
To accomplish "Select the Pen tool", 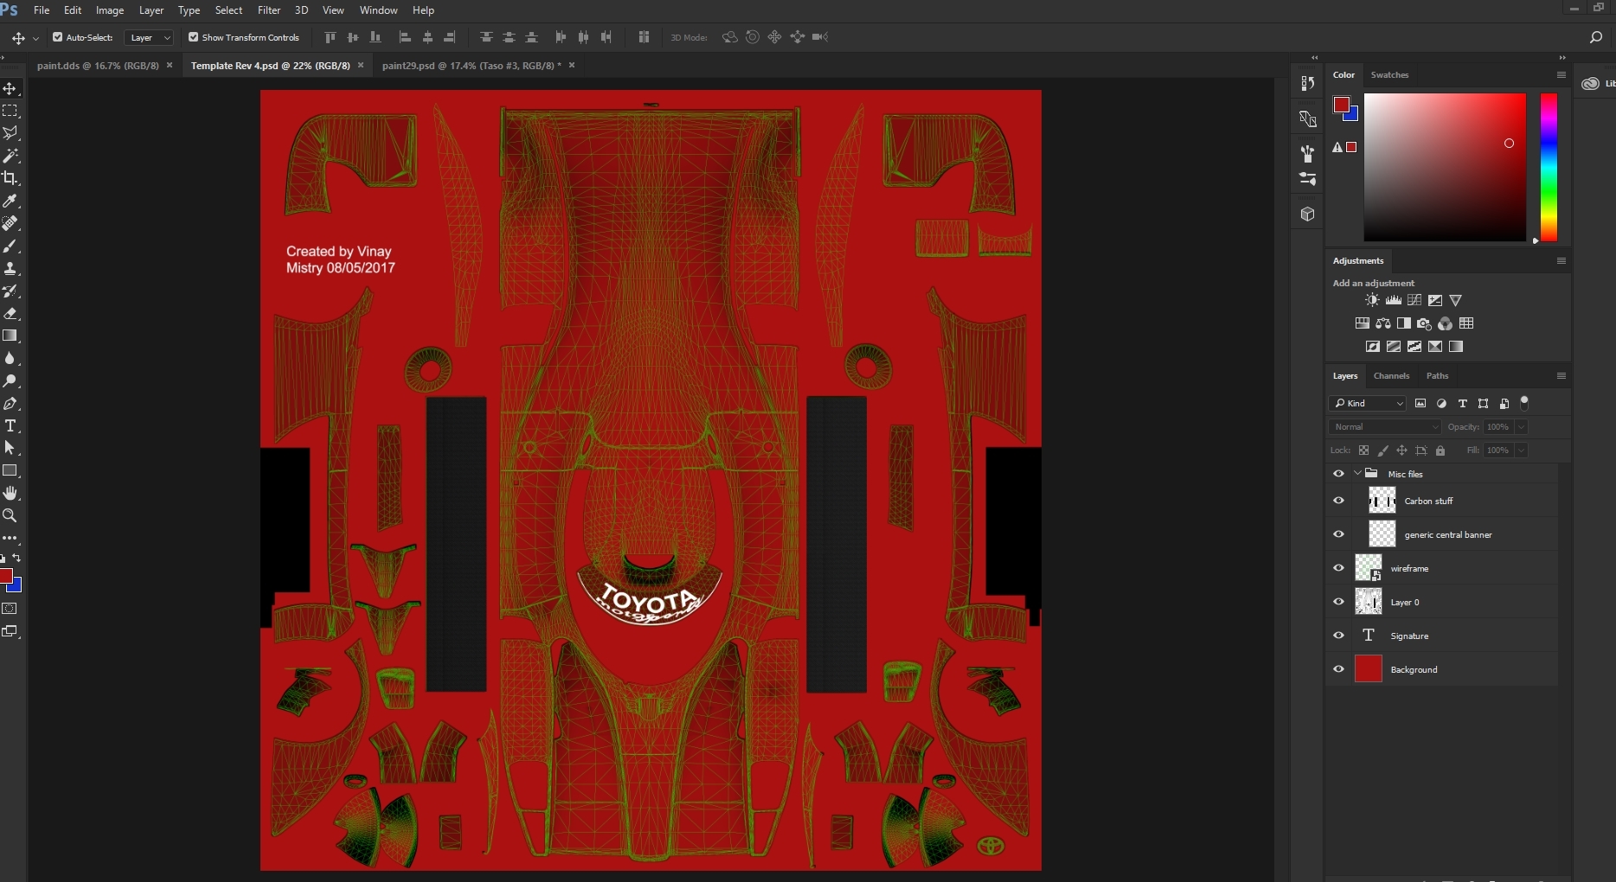I will tap(10, 403).
